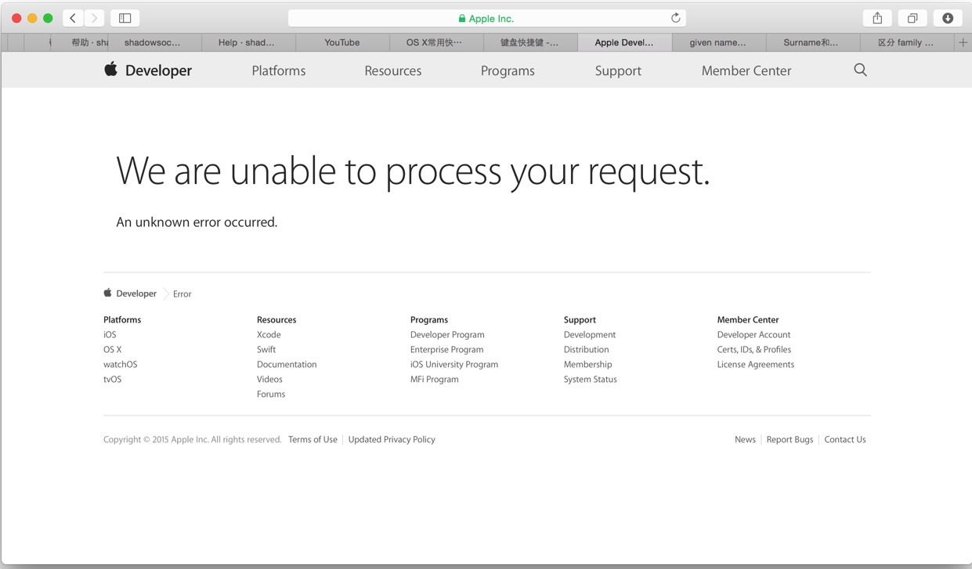Open the Updated Privacy Policy link
The width and height of the screenshot is (972, 569).
392,440
